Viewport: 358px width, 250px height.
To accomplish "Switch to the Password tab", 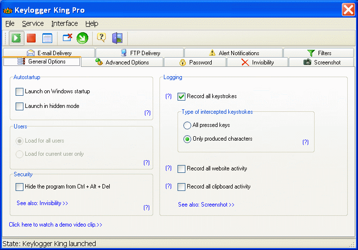I will 195,62.
